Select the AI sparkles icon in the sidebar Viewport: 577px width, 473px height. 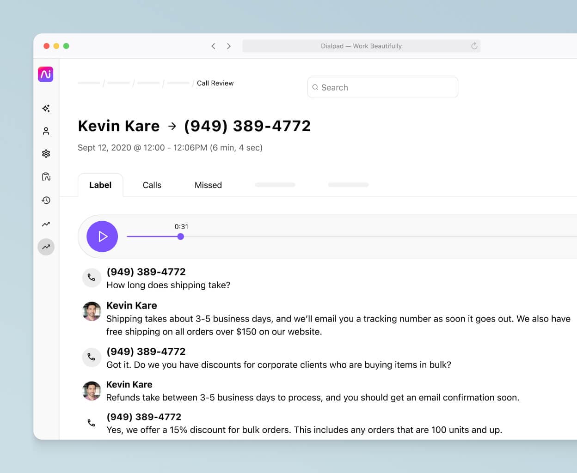tap(46, 108)
